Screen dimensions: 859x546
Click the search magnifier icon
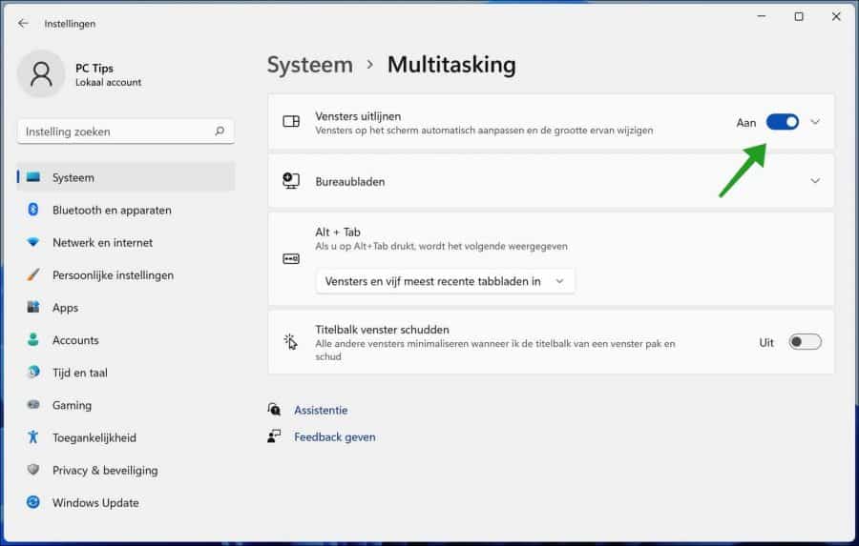click(220, 131)
